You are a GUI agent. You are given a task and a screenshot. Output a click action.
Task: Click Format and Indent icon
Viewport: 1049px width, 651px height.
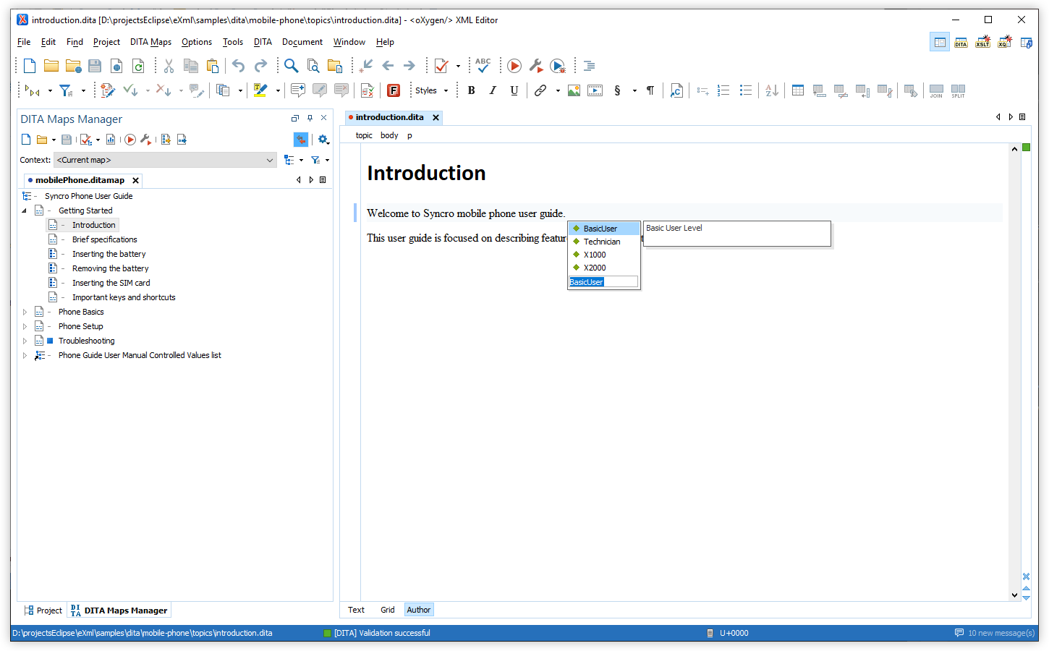coord(590,66)
